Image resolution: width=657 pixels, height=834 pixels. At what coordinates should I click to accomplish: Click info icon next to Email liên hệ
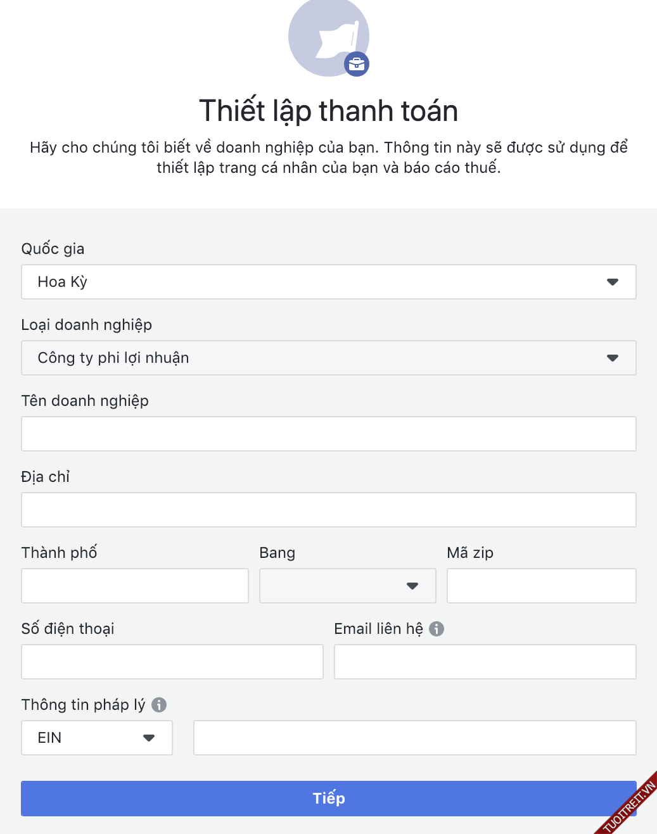(437, 629)
